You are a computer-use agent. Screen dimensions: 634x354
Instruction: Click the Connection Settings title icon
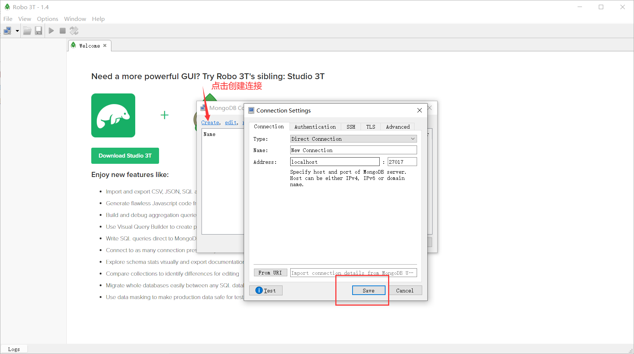pyautogui.click(x=251, y=110)
